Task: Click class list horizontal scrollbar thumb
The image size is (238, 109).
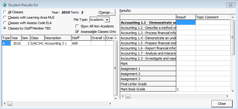Action: pyautogui.click(x=10, y=104)
